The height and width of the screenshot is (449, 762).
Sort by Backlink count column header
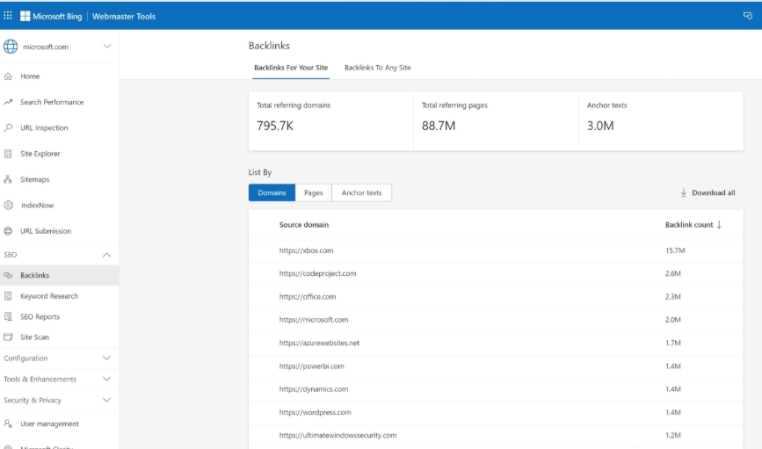point(693,225)
